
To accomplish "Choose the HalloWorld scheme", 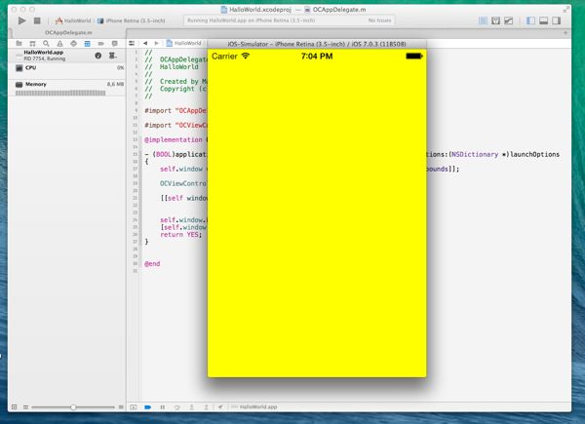I will pos(73,20).
